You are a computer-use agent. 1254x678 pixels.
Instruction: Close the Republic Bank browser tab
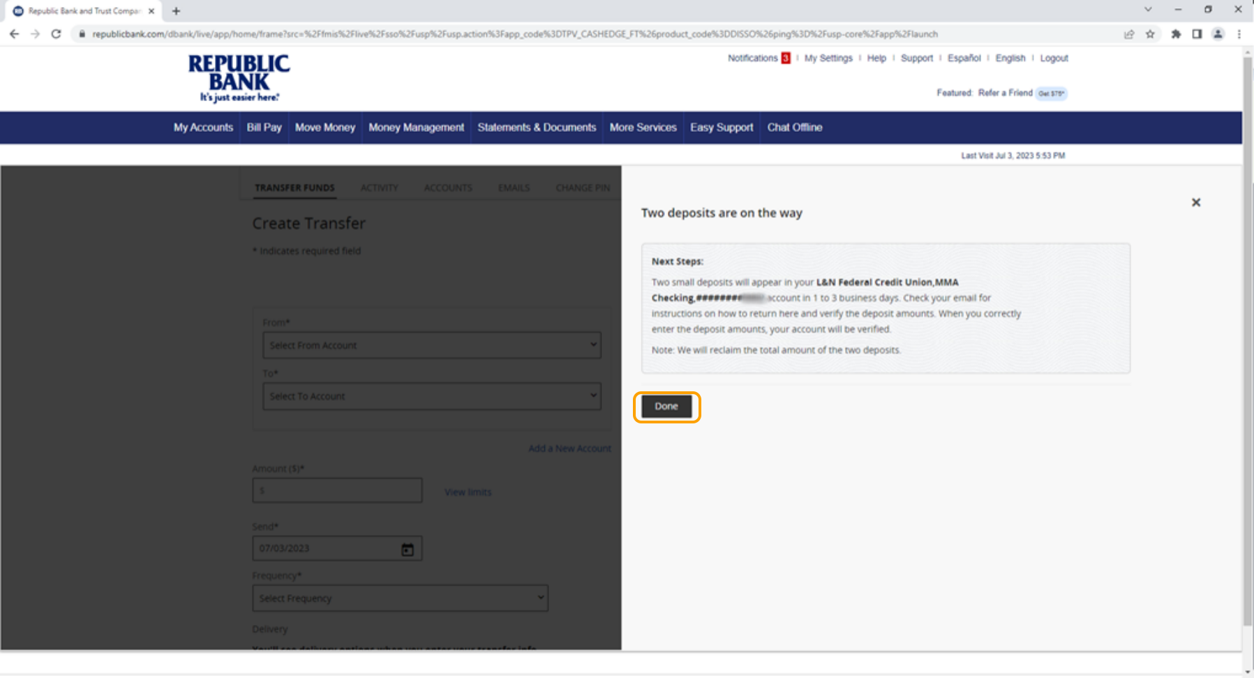pos(151,11)
